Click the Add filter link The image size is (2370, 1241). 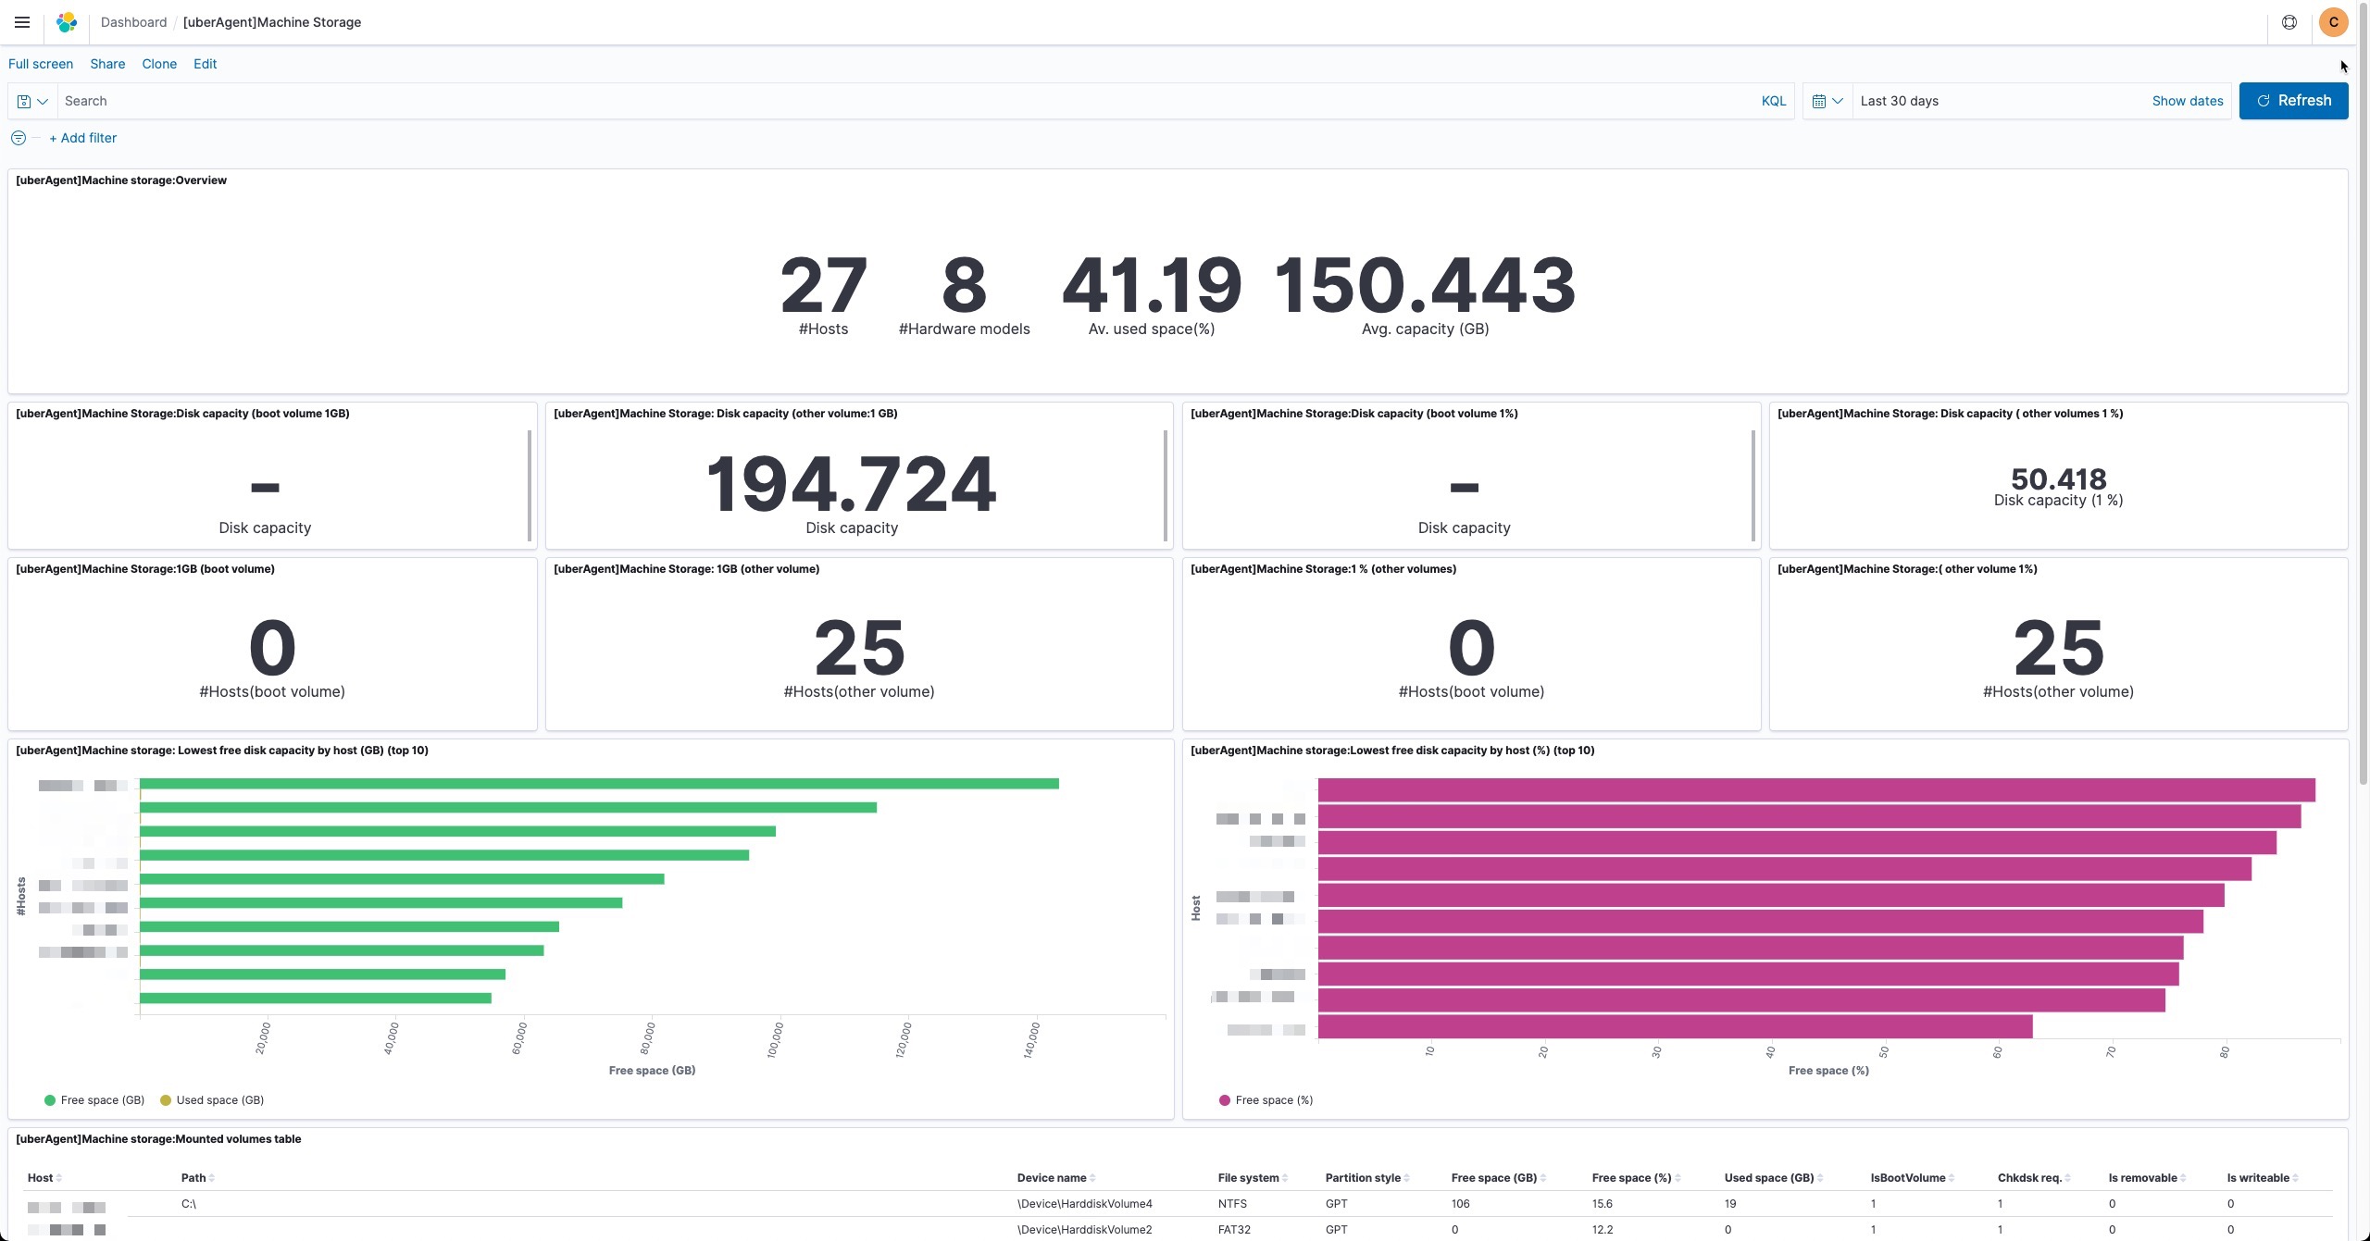pos(82,138)
